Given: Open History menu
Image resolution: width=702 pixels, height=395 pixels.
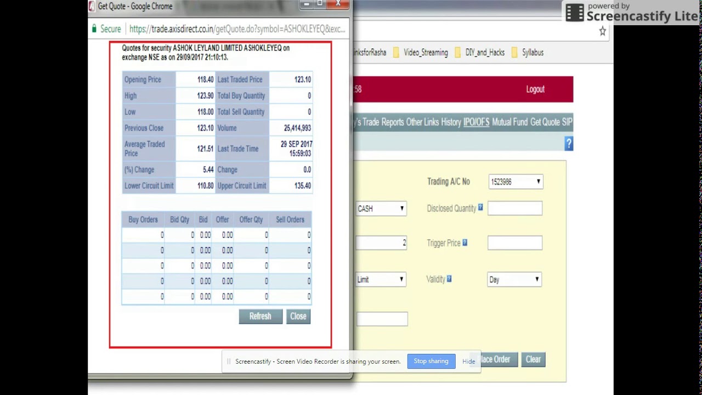Looking at the screenshot, I should (x=451, y=122).
